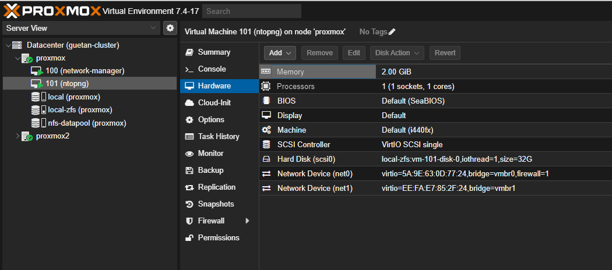Open the Add hardware dropdown
The width and height of the screenshot is (612, 270).
pyautogui.click(x=280, y=53)
